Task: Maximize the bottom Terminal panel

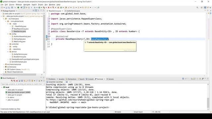Action: (x=208, y=79)
